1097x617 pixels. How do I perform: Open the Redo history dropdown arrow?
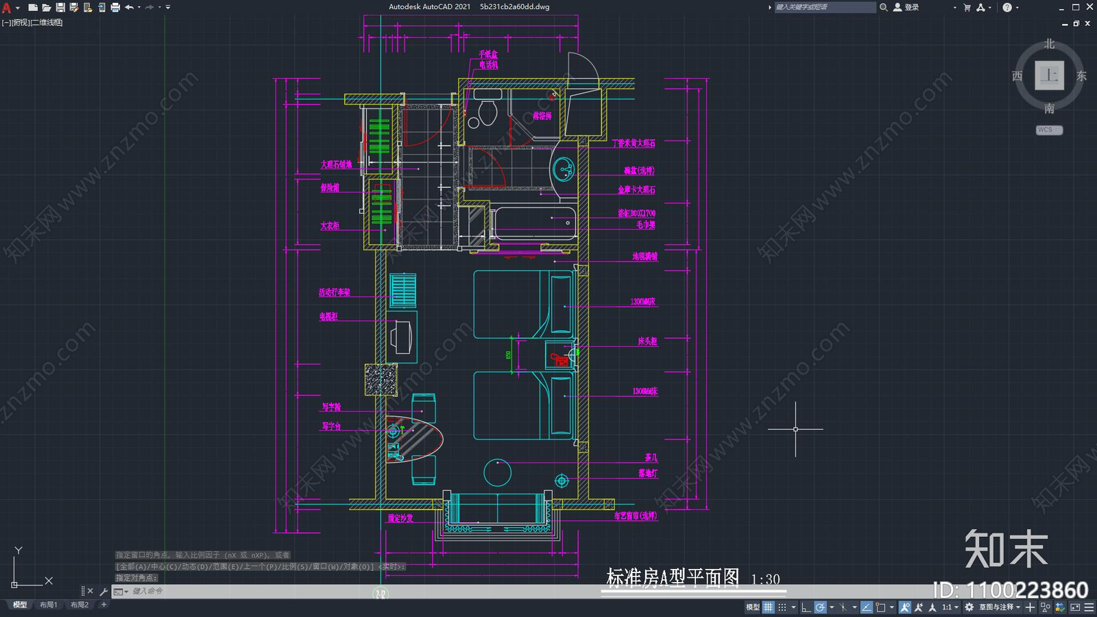coord(160,8)
